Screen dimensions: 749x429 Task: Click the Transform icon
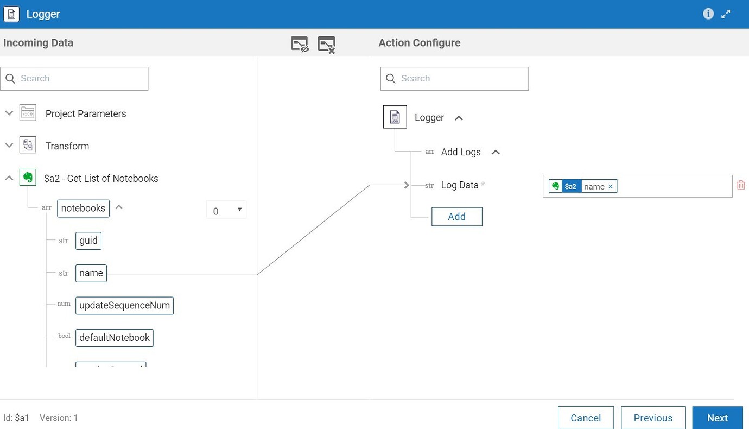[x=27, y=145]
